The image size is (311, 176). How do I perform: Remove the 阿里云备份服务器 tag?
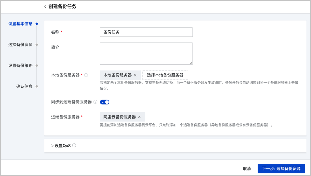[x=139, y=117]
